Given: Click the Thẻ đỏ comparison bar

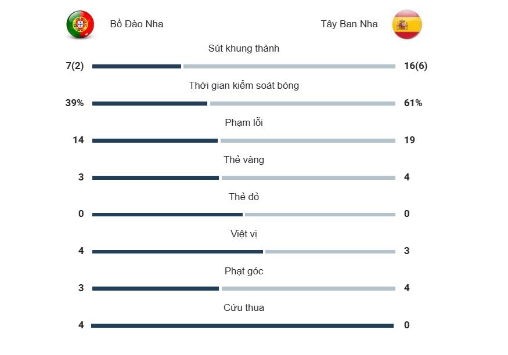Looking at the screenshot, I should tap(244, 215).
